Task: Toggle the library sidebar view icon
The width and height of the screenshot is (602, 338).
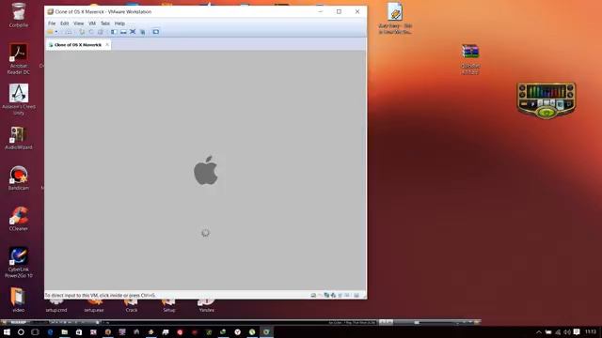Action: click(114, 32)
